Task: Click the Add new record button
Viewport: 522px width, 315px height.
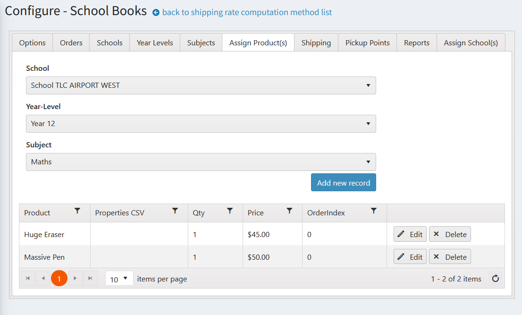Action: pos(343,183)
